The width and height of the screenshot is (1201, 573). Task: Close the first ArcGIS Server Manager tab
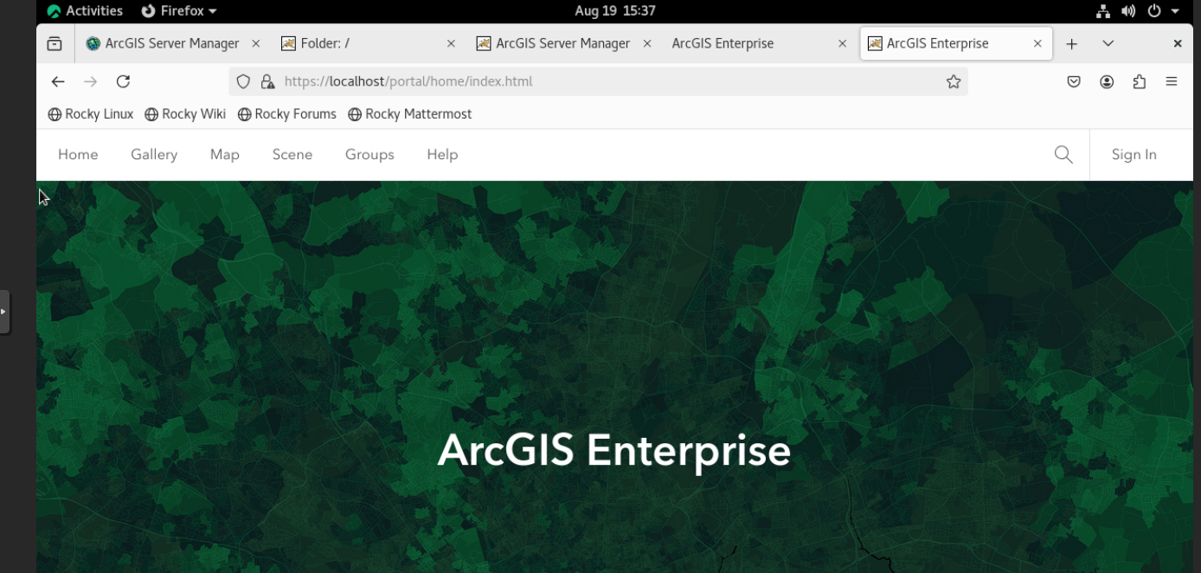click(255, 43)
